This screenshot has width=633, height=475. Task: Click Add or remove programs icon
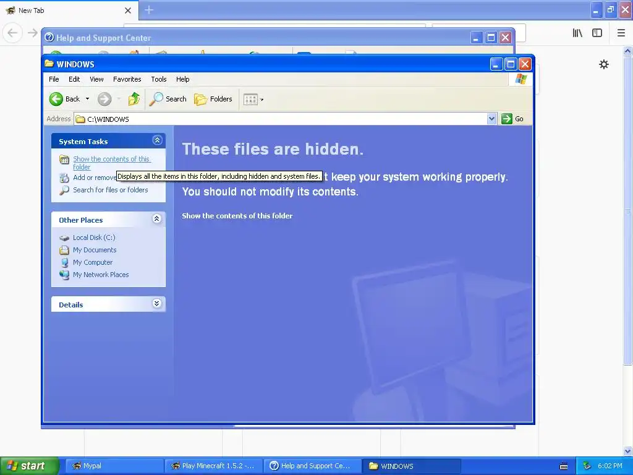[x=64, y=178]
